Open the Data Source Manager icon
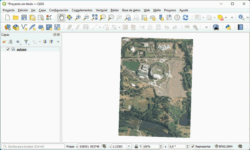Screen dimensions: 250x150 coord(7,27)
